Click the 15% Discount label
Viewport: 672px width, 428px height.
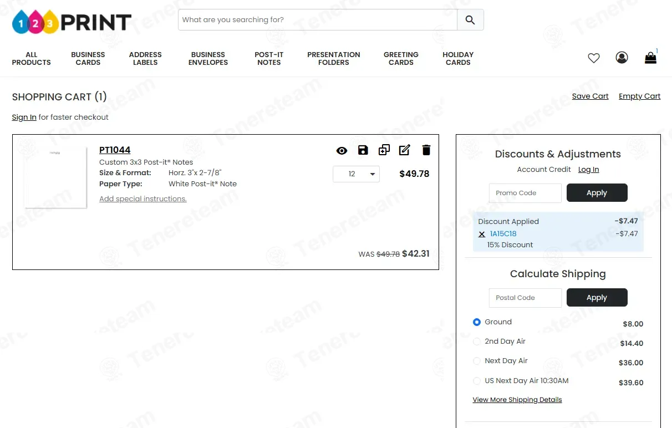510,245
